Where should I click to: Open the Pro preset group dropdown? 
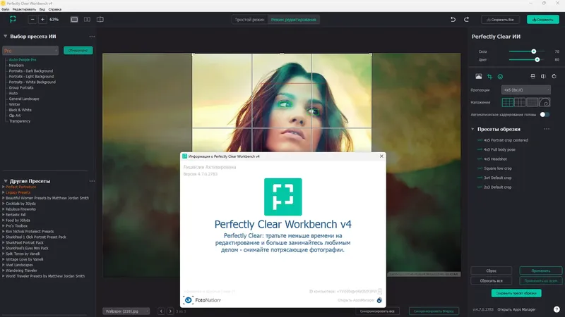coord(30,51)
